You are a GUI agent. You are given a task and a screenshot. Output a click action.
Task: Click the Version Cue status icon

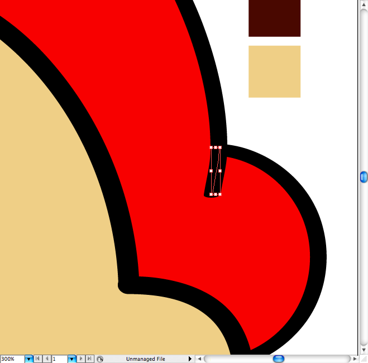click(x=100, y=359)
